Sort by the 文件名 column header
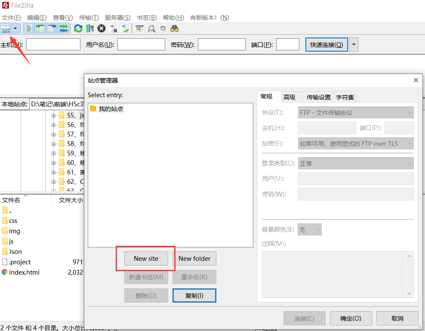 25,200
